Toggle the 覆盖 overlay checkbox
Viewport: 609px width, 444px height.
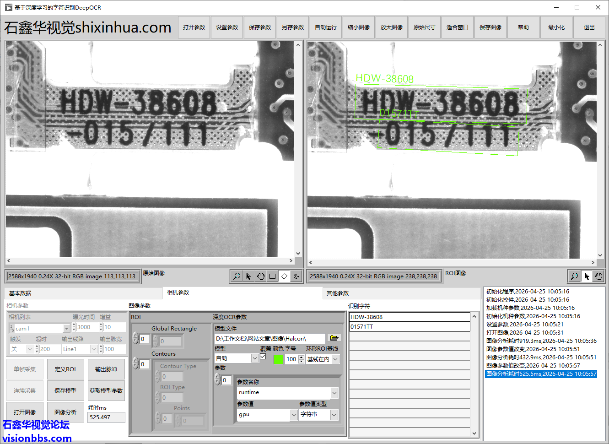pyautogui.click(x=263, y=357)
